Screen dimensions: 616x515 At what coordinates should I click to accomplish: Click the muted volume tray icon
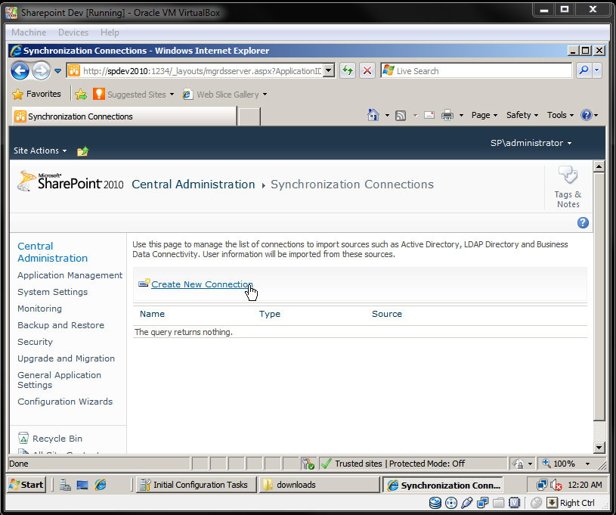[x=556, y=485]
